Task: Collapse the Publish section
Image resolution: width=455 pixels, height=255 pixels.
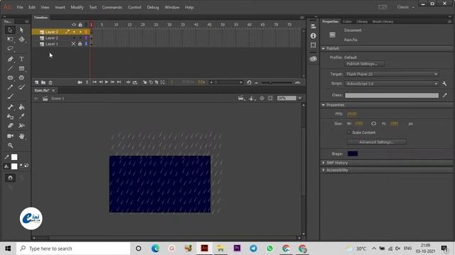Action: [323, 49]
